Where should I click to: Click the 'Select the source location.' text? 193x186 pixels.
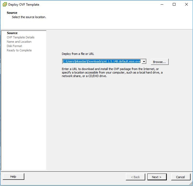coord(29,17)
